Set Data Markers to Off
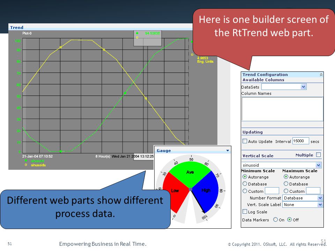Viewport: 335px width, 251px height. tap(290, 219)
